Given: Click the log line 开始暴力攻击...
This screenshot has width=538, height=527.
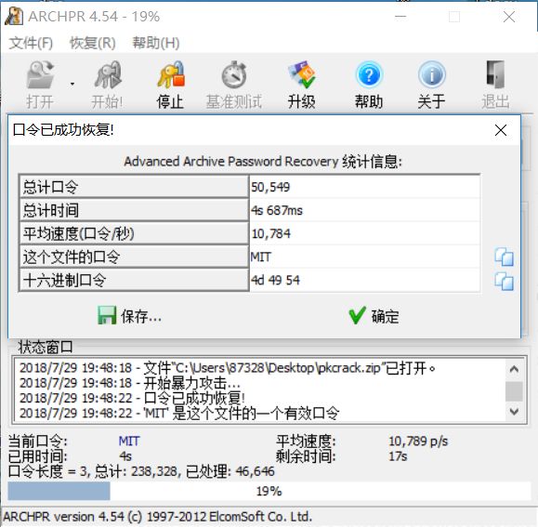Looking at the screenshot, I should coord(130,383).
